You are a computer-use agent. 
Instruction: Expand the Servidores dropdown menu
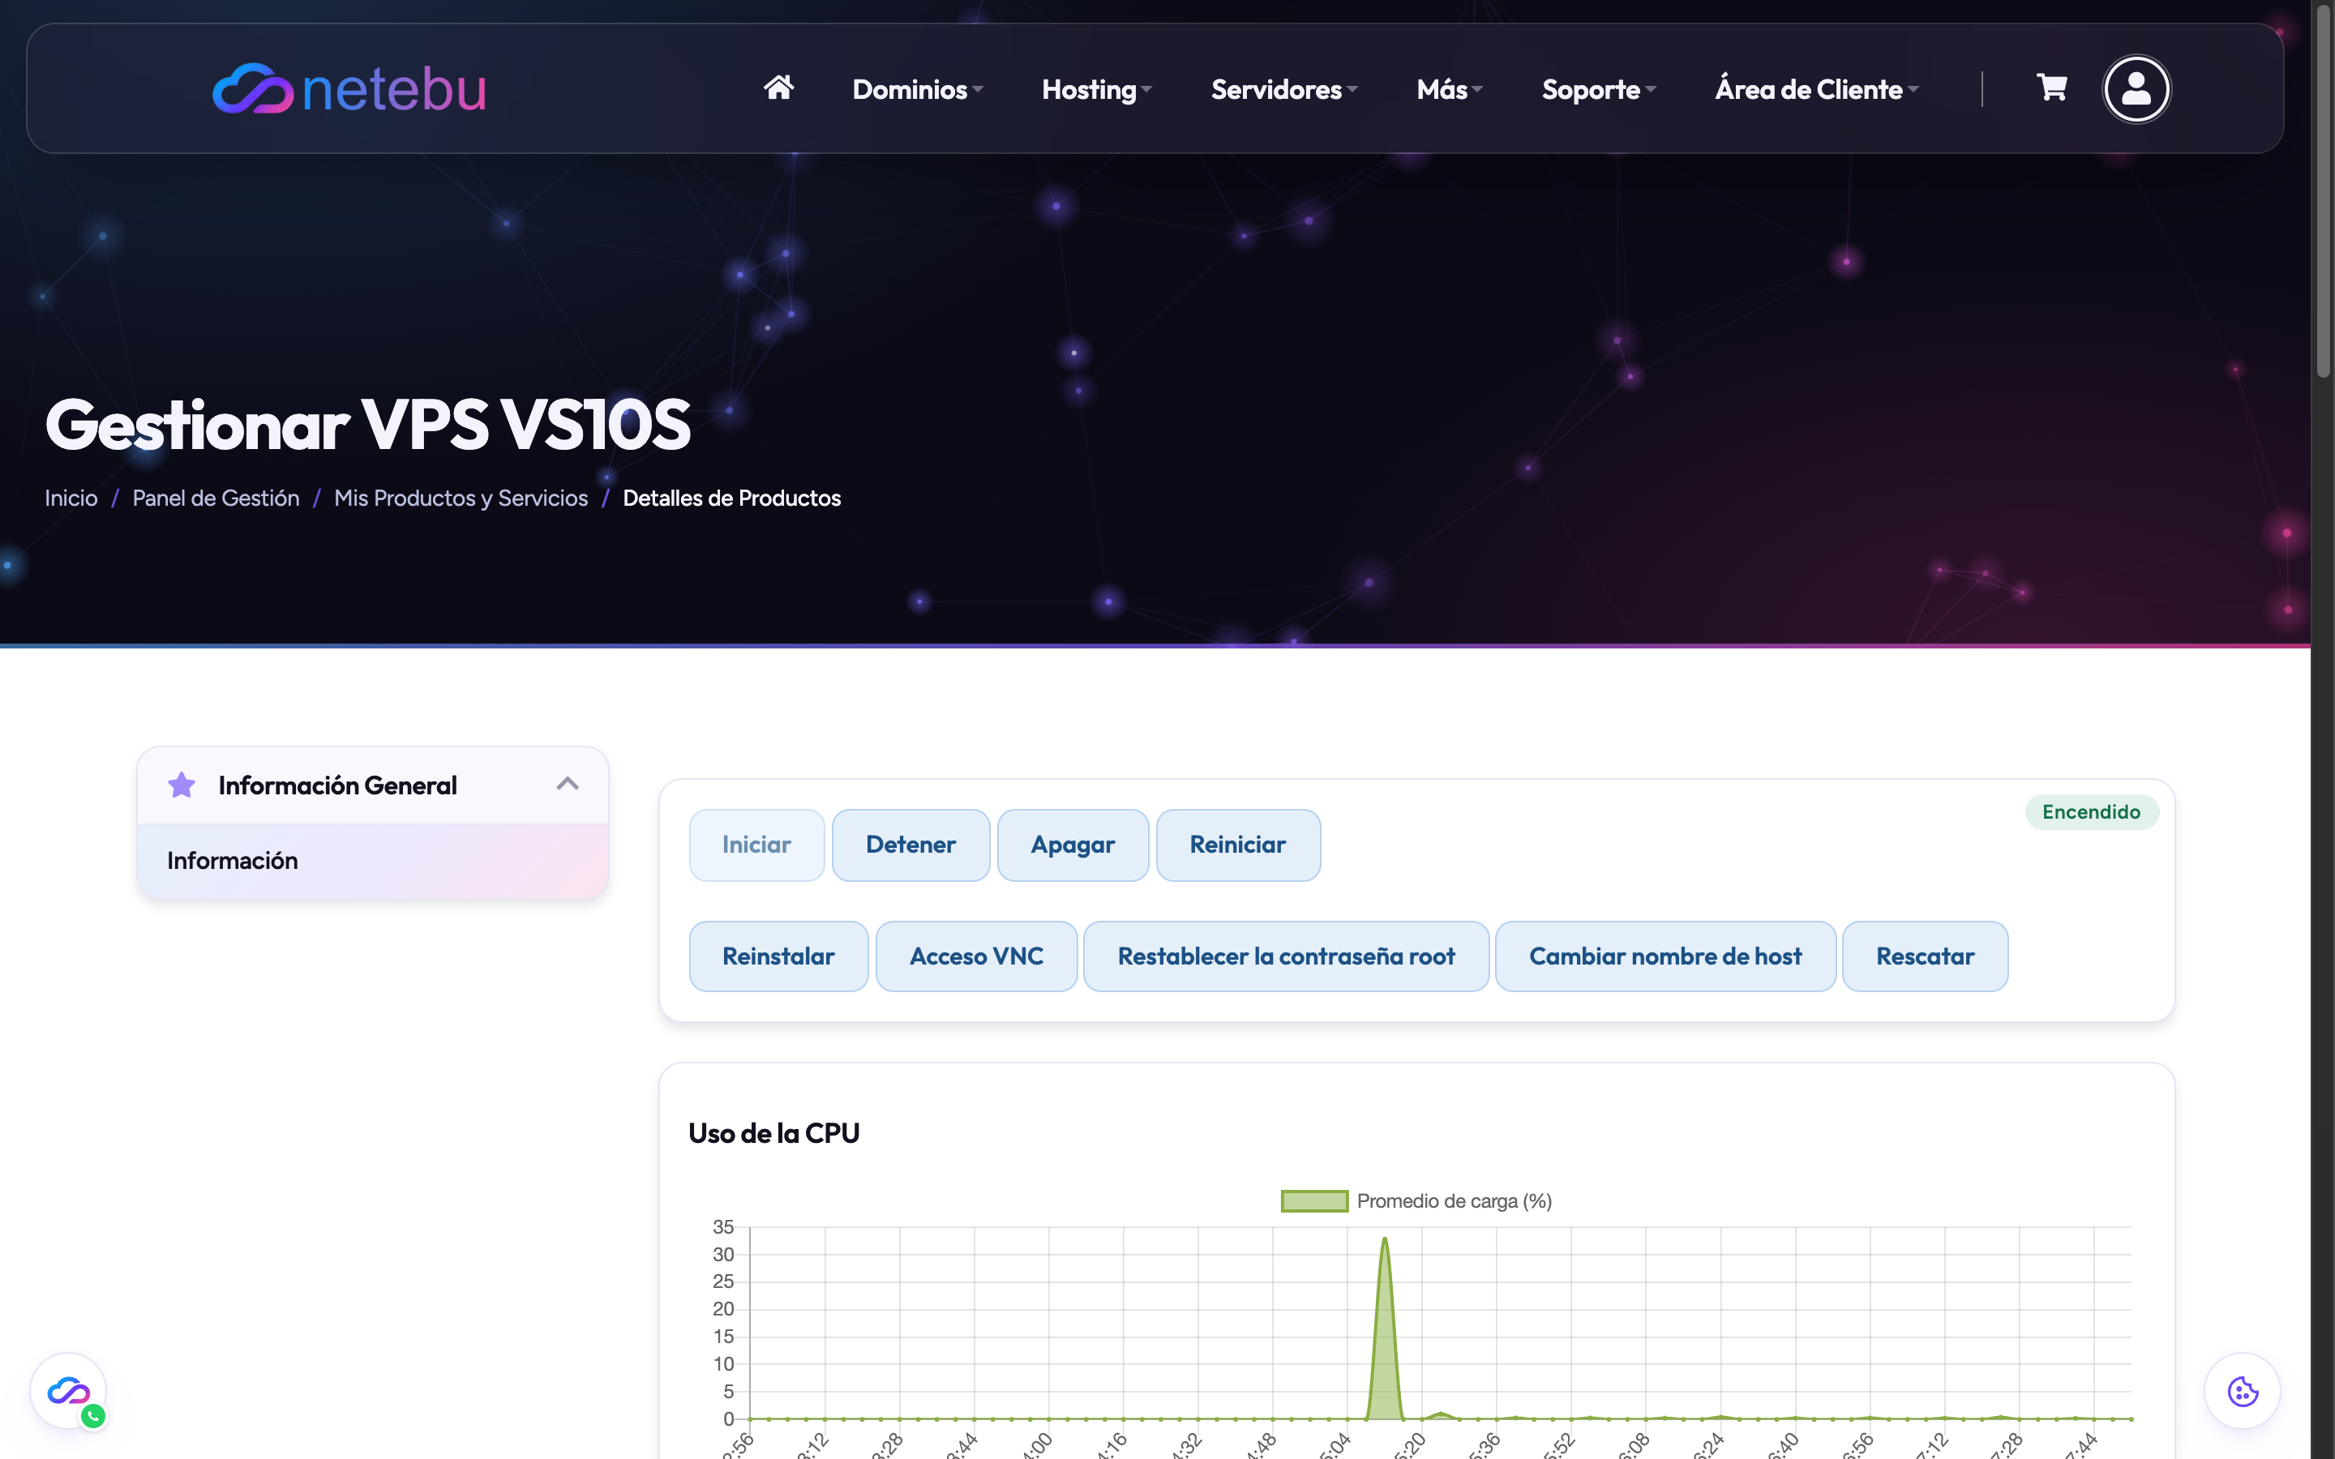[x=1284, y=89]
